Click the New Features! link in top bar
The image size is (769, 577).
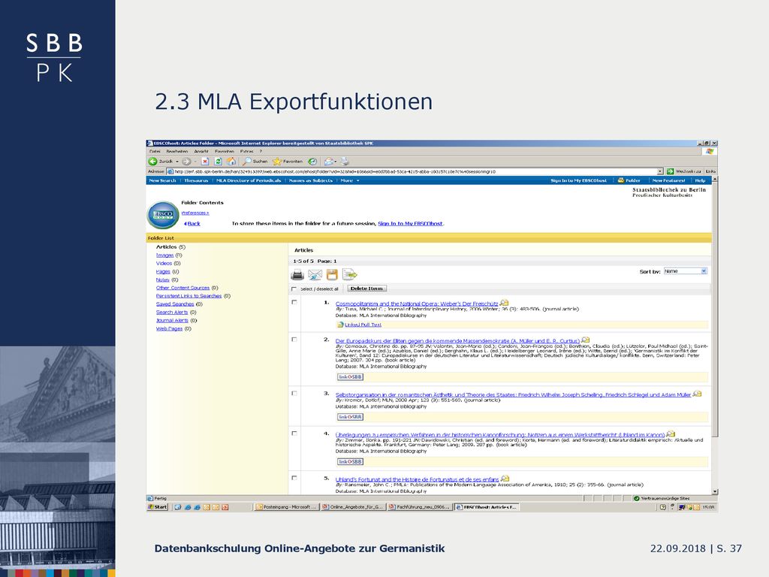(668, 180)
